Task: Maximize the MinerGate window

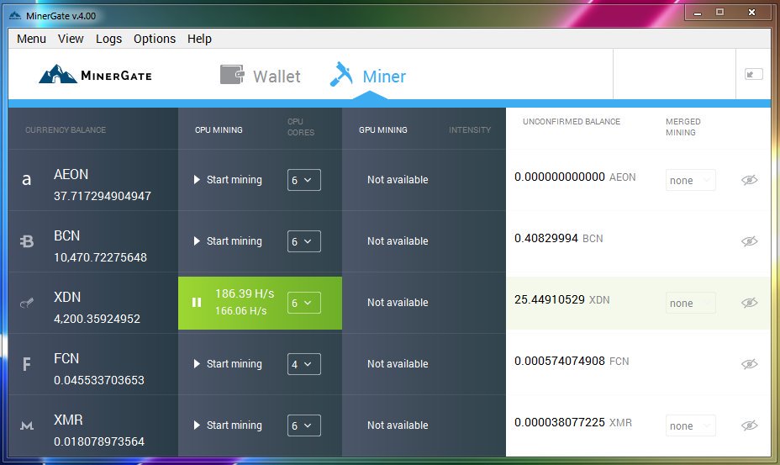Action: [x=719, y=12]
